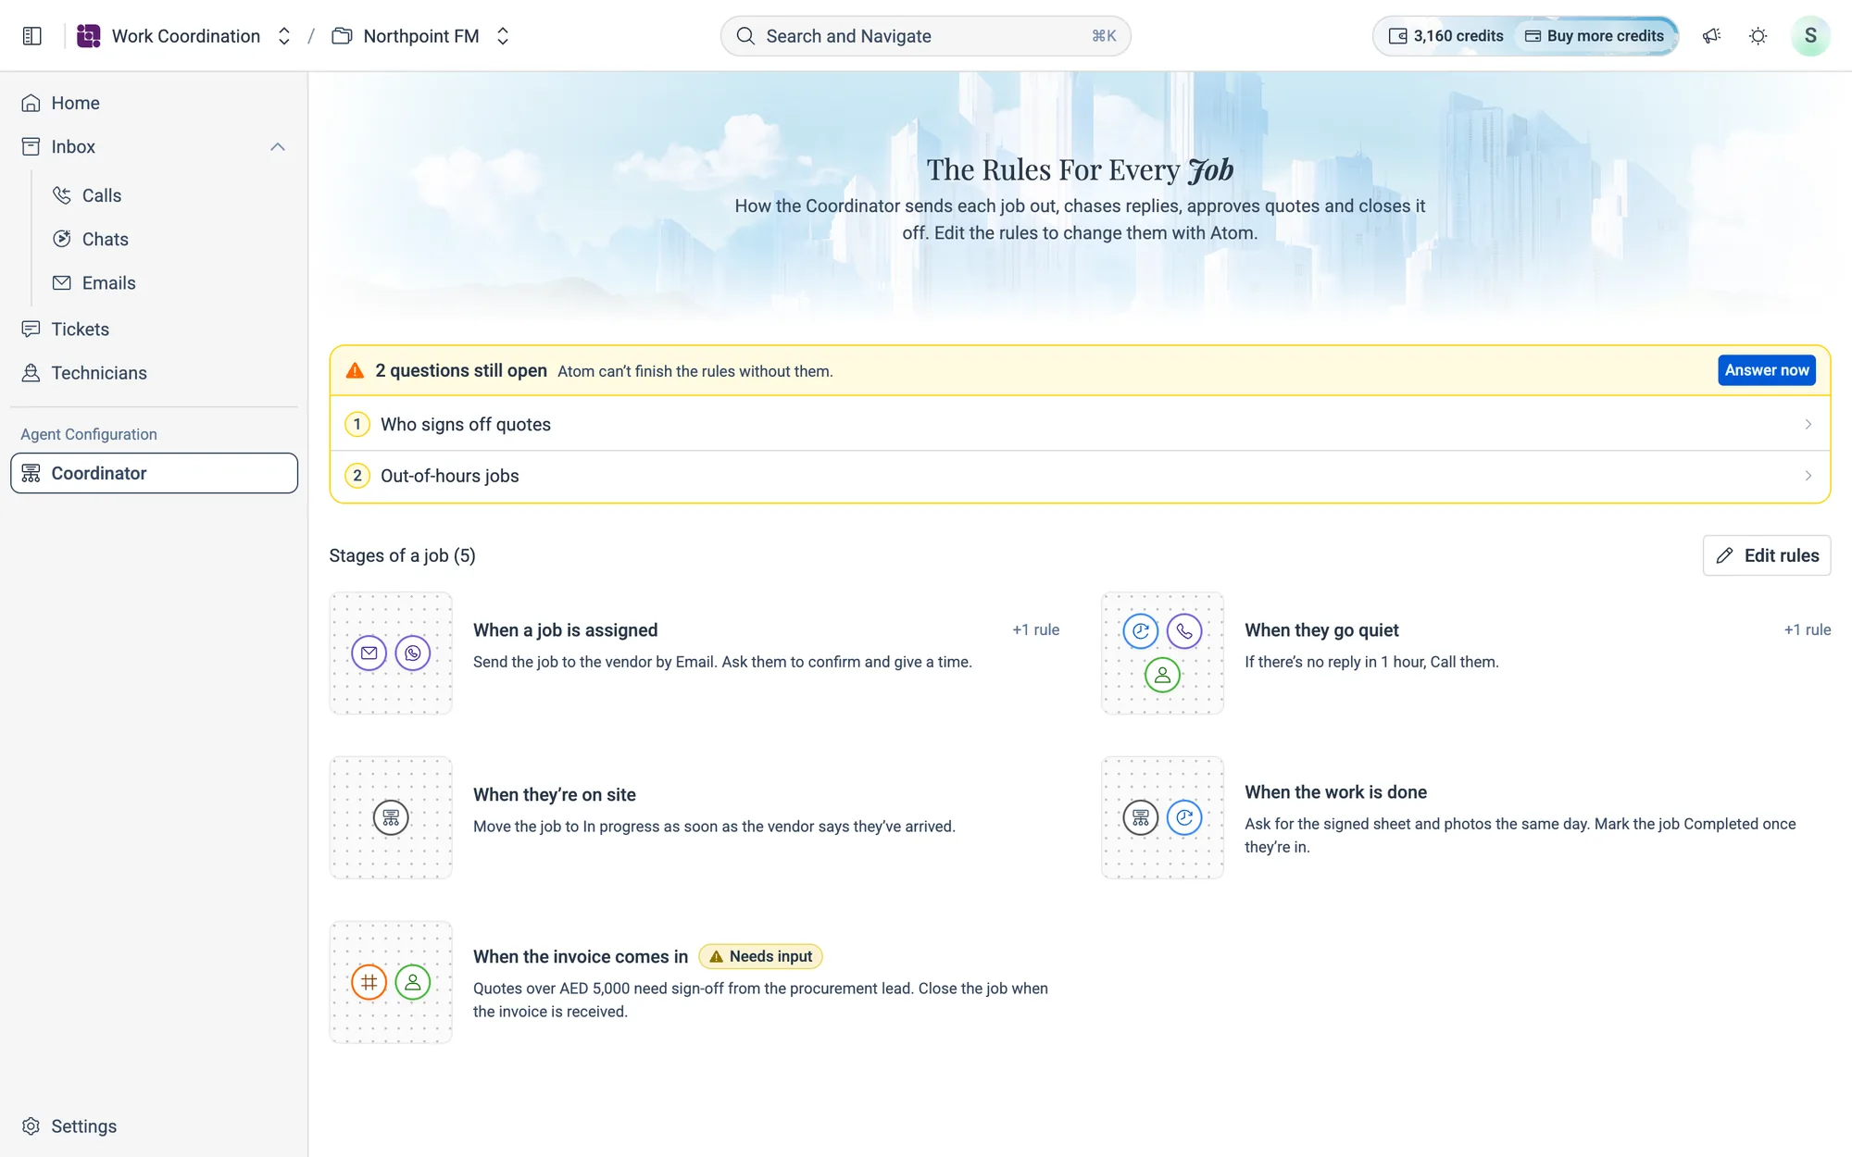Toggle light theme sun icon

pos(1758,36)
